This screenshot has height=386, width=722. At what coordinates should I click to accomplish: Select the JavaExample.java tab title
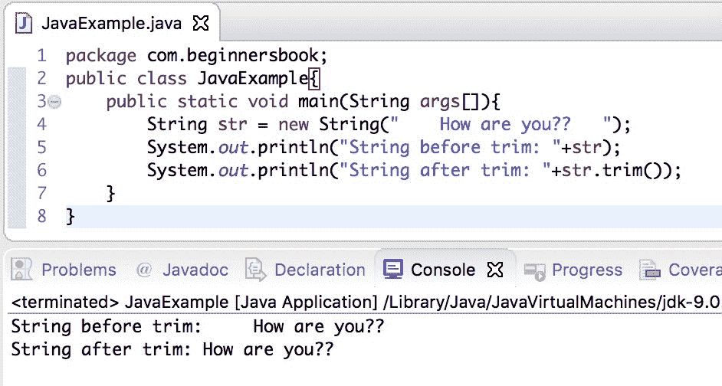tap(111, 24)
